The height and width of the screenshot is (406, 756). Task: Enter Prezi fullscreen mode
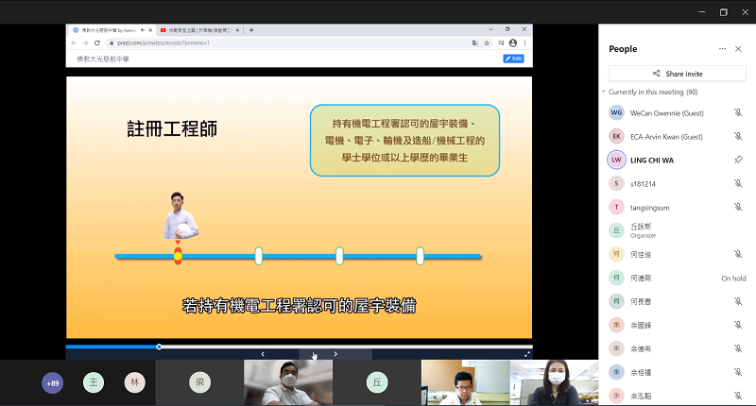(x=526, y=354)
